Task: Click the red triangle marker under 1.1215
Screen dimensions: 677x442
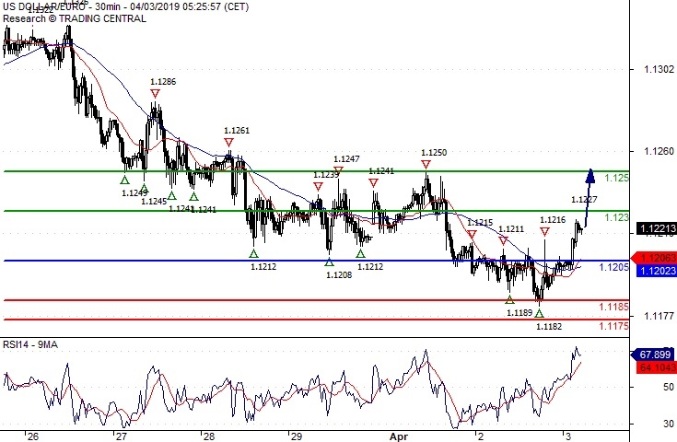Action: pyautogui.click(x=472, y=235)
